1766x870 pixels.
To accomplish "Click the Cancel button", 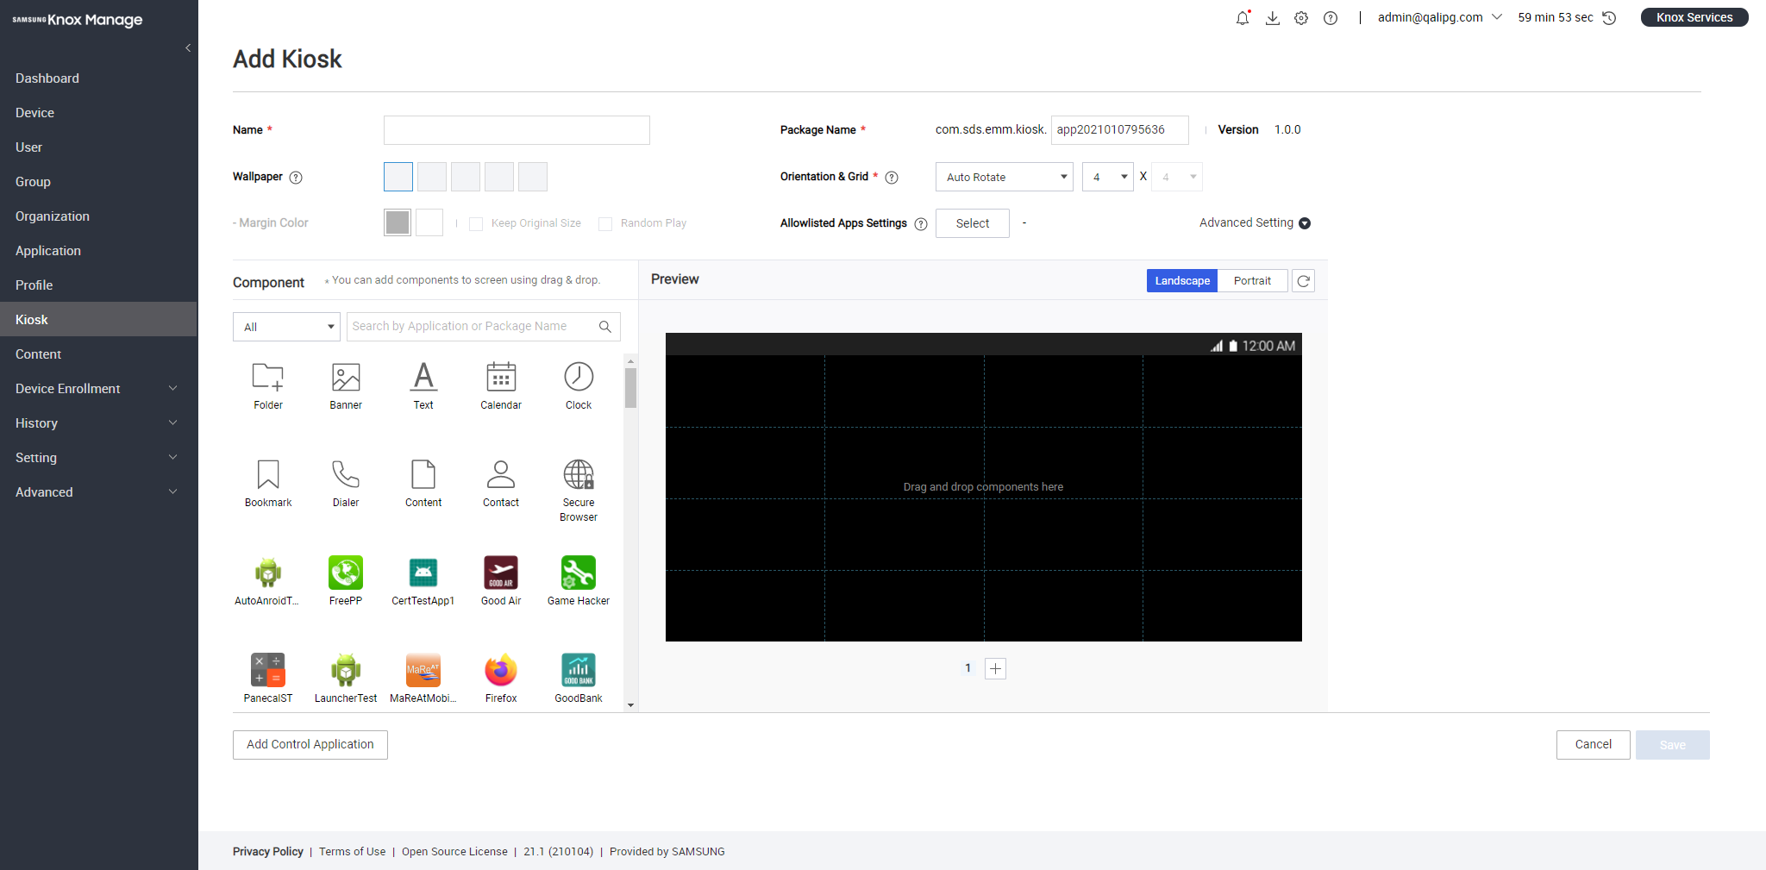I will tap(1594, 745).
